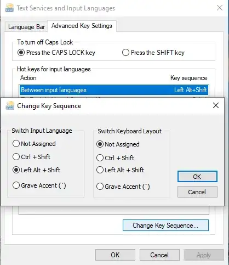The height and width of the screenshot is (265, 229).
Task: Select the 'Between input languages' hot key row
Action: [114, 90]
